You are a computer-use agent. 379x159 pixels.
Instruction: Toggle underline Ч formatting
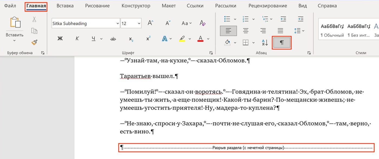coord(93,39)
